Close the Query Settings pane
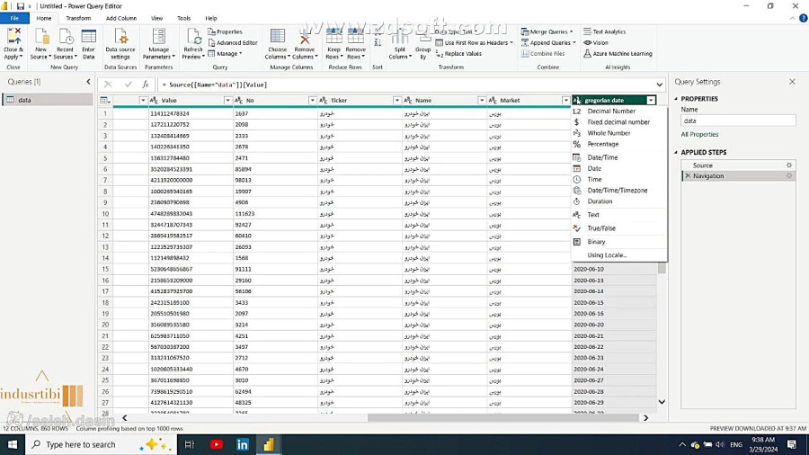 [x=792, y=82]
